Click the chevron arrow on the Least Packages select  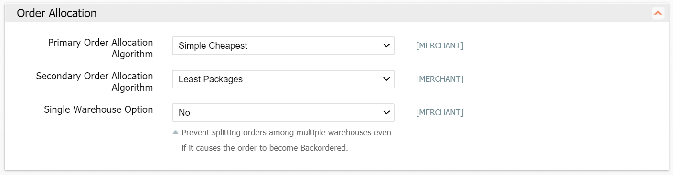(386, 79)
